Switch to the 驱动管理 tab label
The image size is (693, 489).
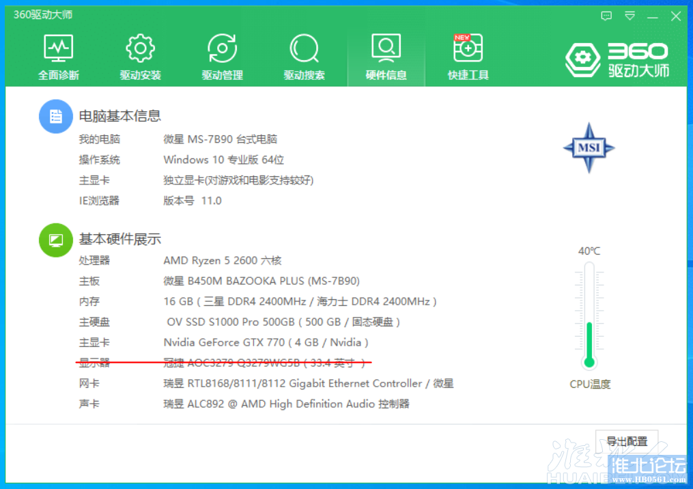223,75
